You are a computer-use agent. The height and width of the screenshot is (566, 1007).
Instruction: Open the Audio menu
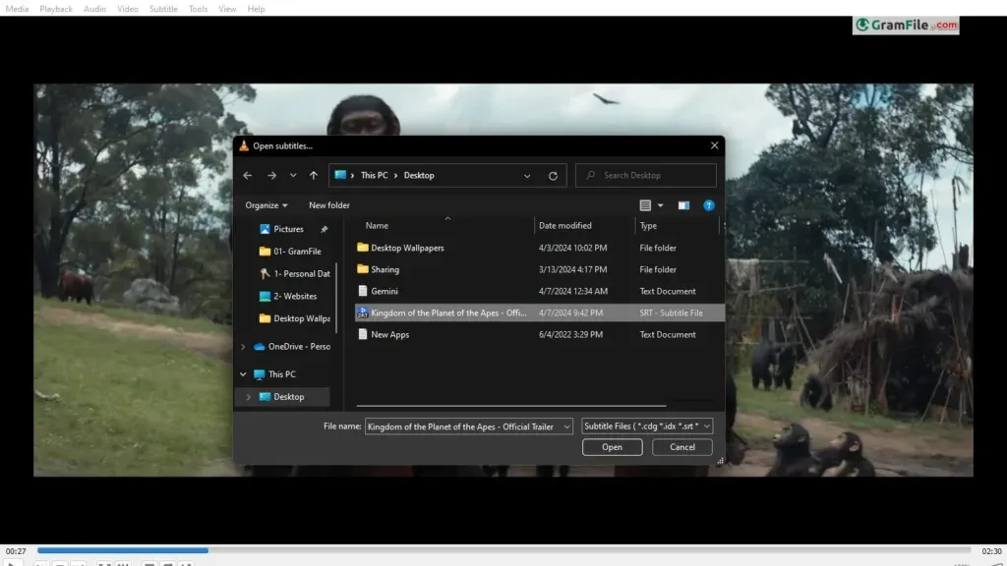click(x=95, y=9)
